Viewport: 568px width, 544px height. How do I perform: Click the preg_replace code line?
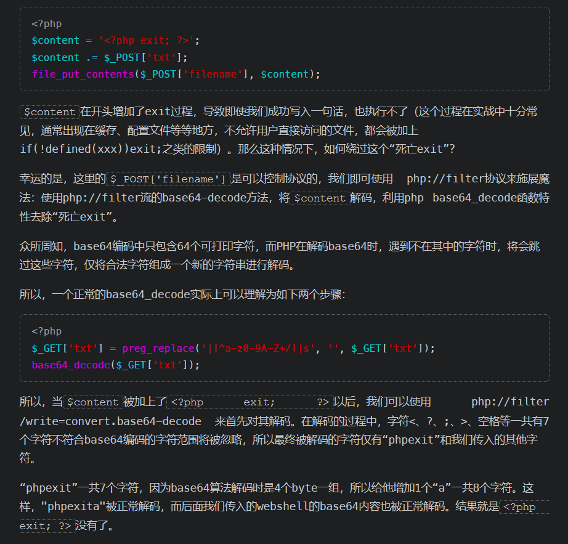tap(233, 349)
